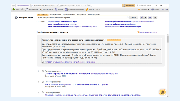Open Карточка поиска
180x101 pixels.
(x=46, y=9)
